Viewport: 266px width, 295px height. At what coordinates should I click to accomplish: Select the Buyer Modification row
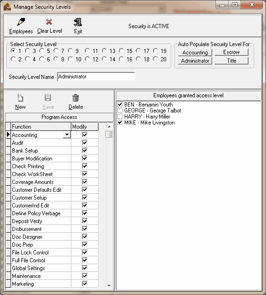click(41, 159)
